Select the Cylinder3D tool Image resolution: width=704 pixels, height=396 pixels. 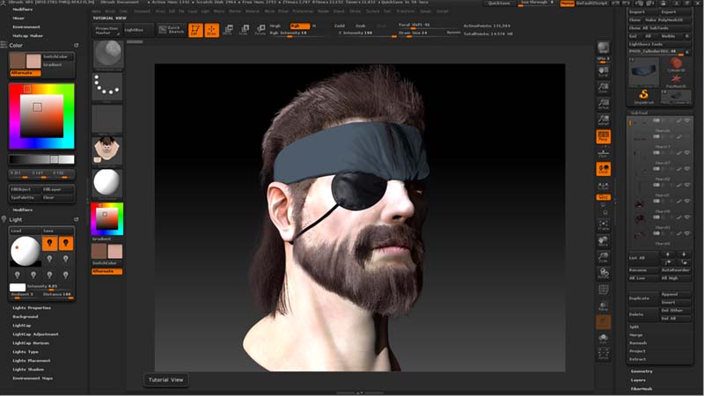(676, 64)
